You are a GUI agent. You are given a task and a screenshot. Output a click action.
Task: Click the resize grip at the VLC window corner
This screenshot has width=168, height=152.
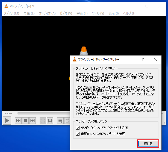(164, 124)
